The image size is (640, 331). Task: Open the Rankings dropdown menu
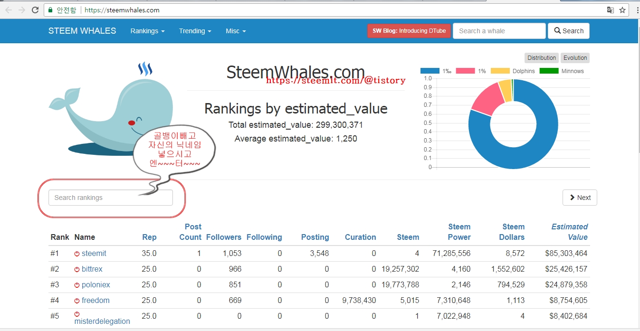click(x=147, y=31)
